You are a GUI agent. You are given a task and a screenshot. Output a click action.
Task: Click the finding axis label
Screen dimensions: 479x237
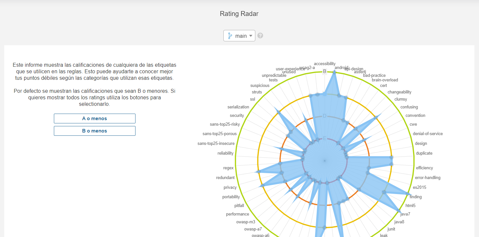click(416, 197)
